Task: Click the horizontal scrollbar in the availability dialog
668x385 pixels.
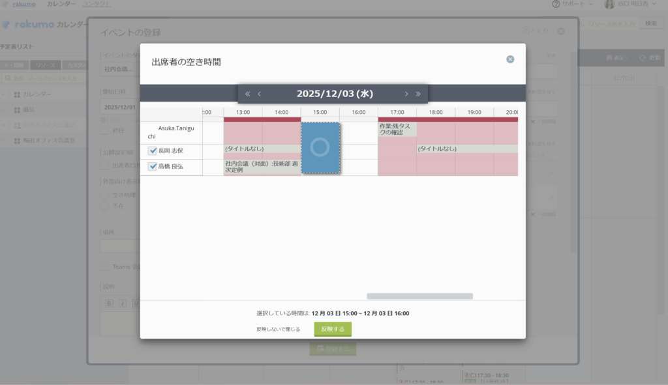Action: click(420, 296)
